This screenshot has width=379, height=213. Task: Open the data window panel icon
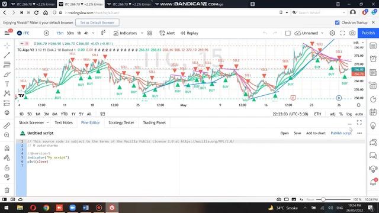tap(373, 85)
